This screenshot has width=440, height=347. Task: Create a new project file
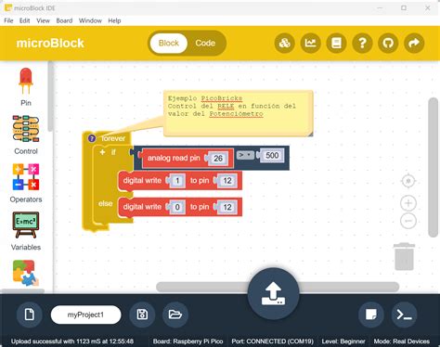(x=30, y=315)
